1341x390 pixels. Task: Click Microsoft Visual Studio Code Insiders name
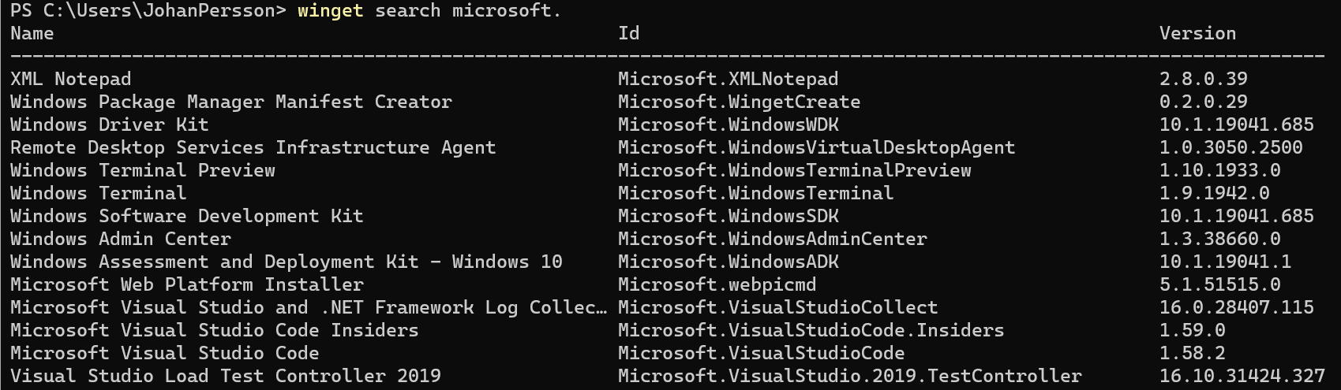point(215,331)
